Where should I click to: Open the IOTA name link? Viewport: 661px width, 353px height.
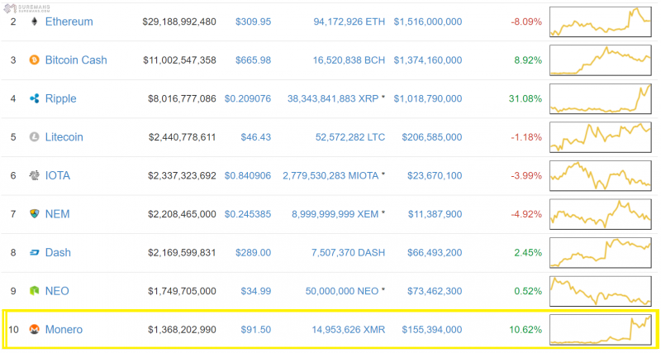click(x=58, y=175)
